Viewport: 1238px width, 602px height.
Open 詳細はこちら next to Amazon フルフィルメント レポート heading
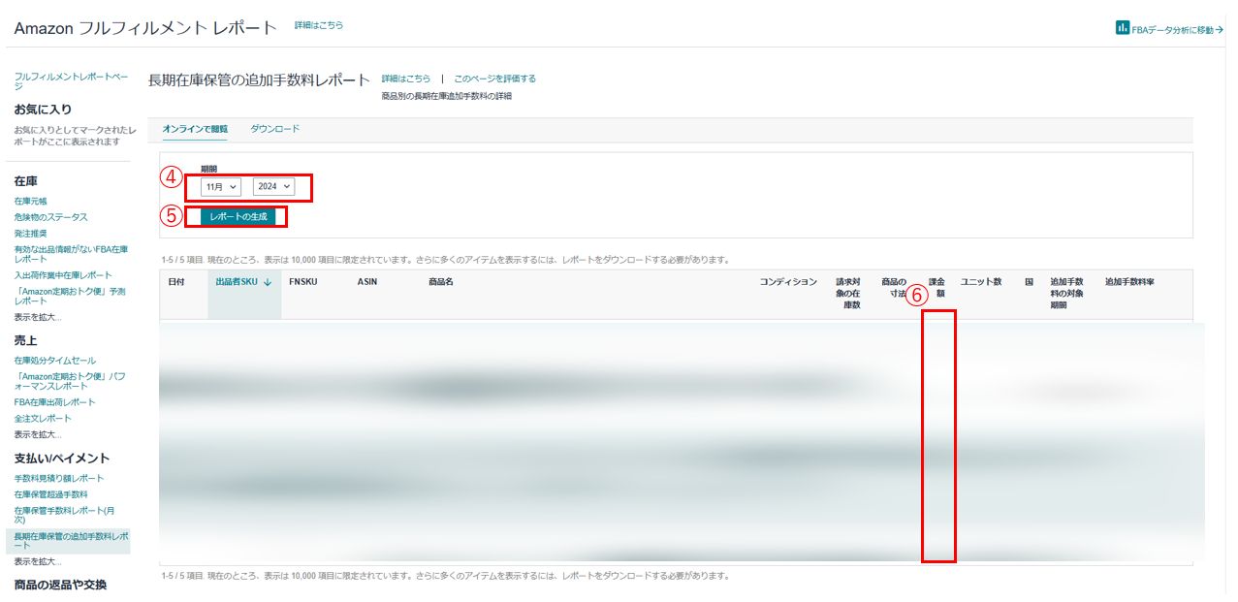(319, 25)
